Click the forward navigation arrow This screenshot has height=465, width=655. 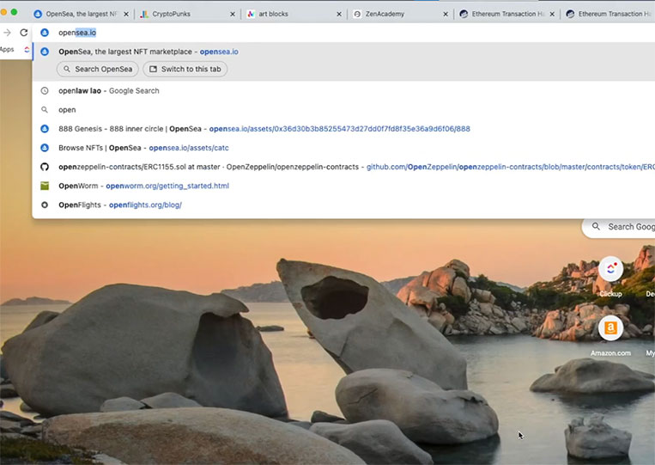tap(7, 32)
